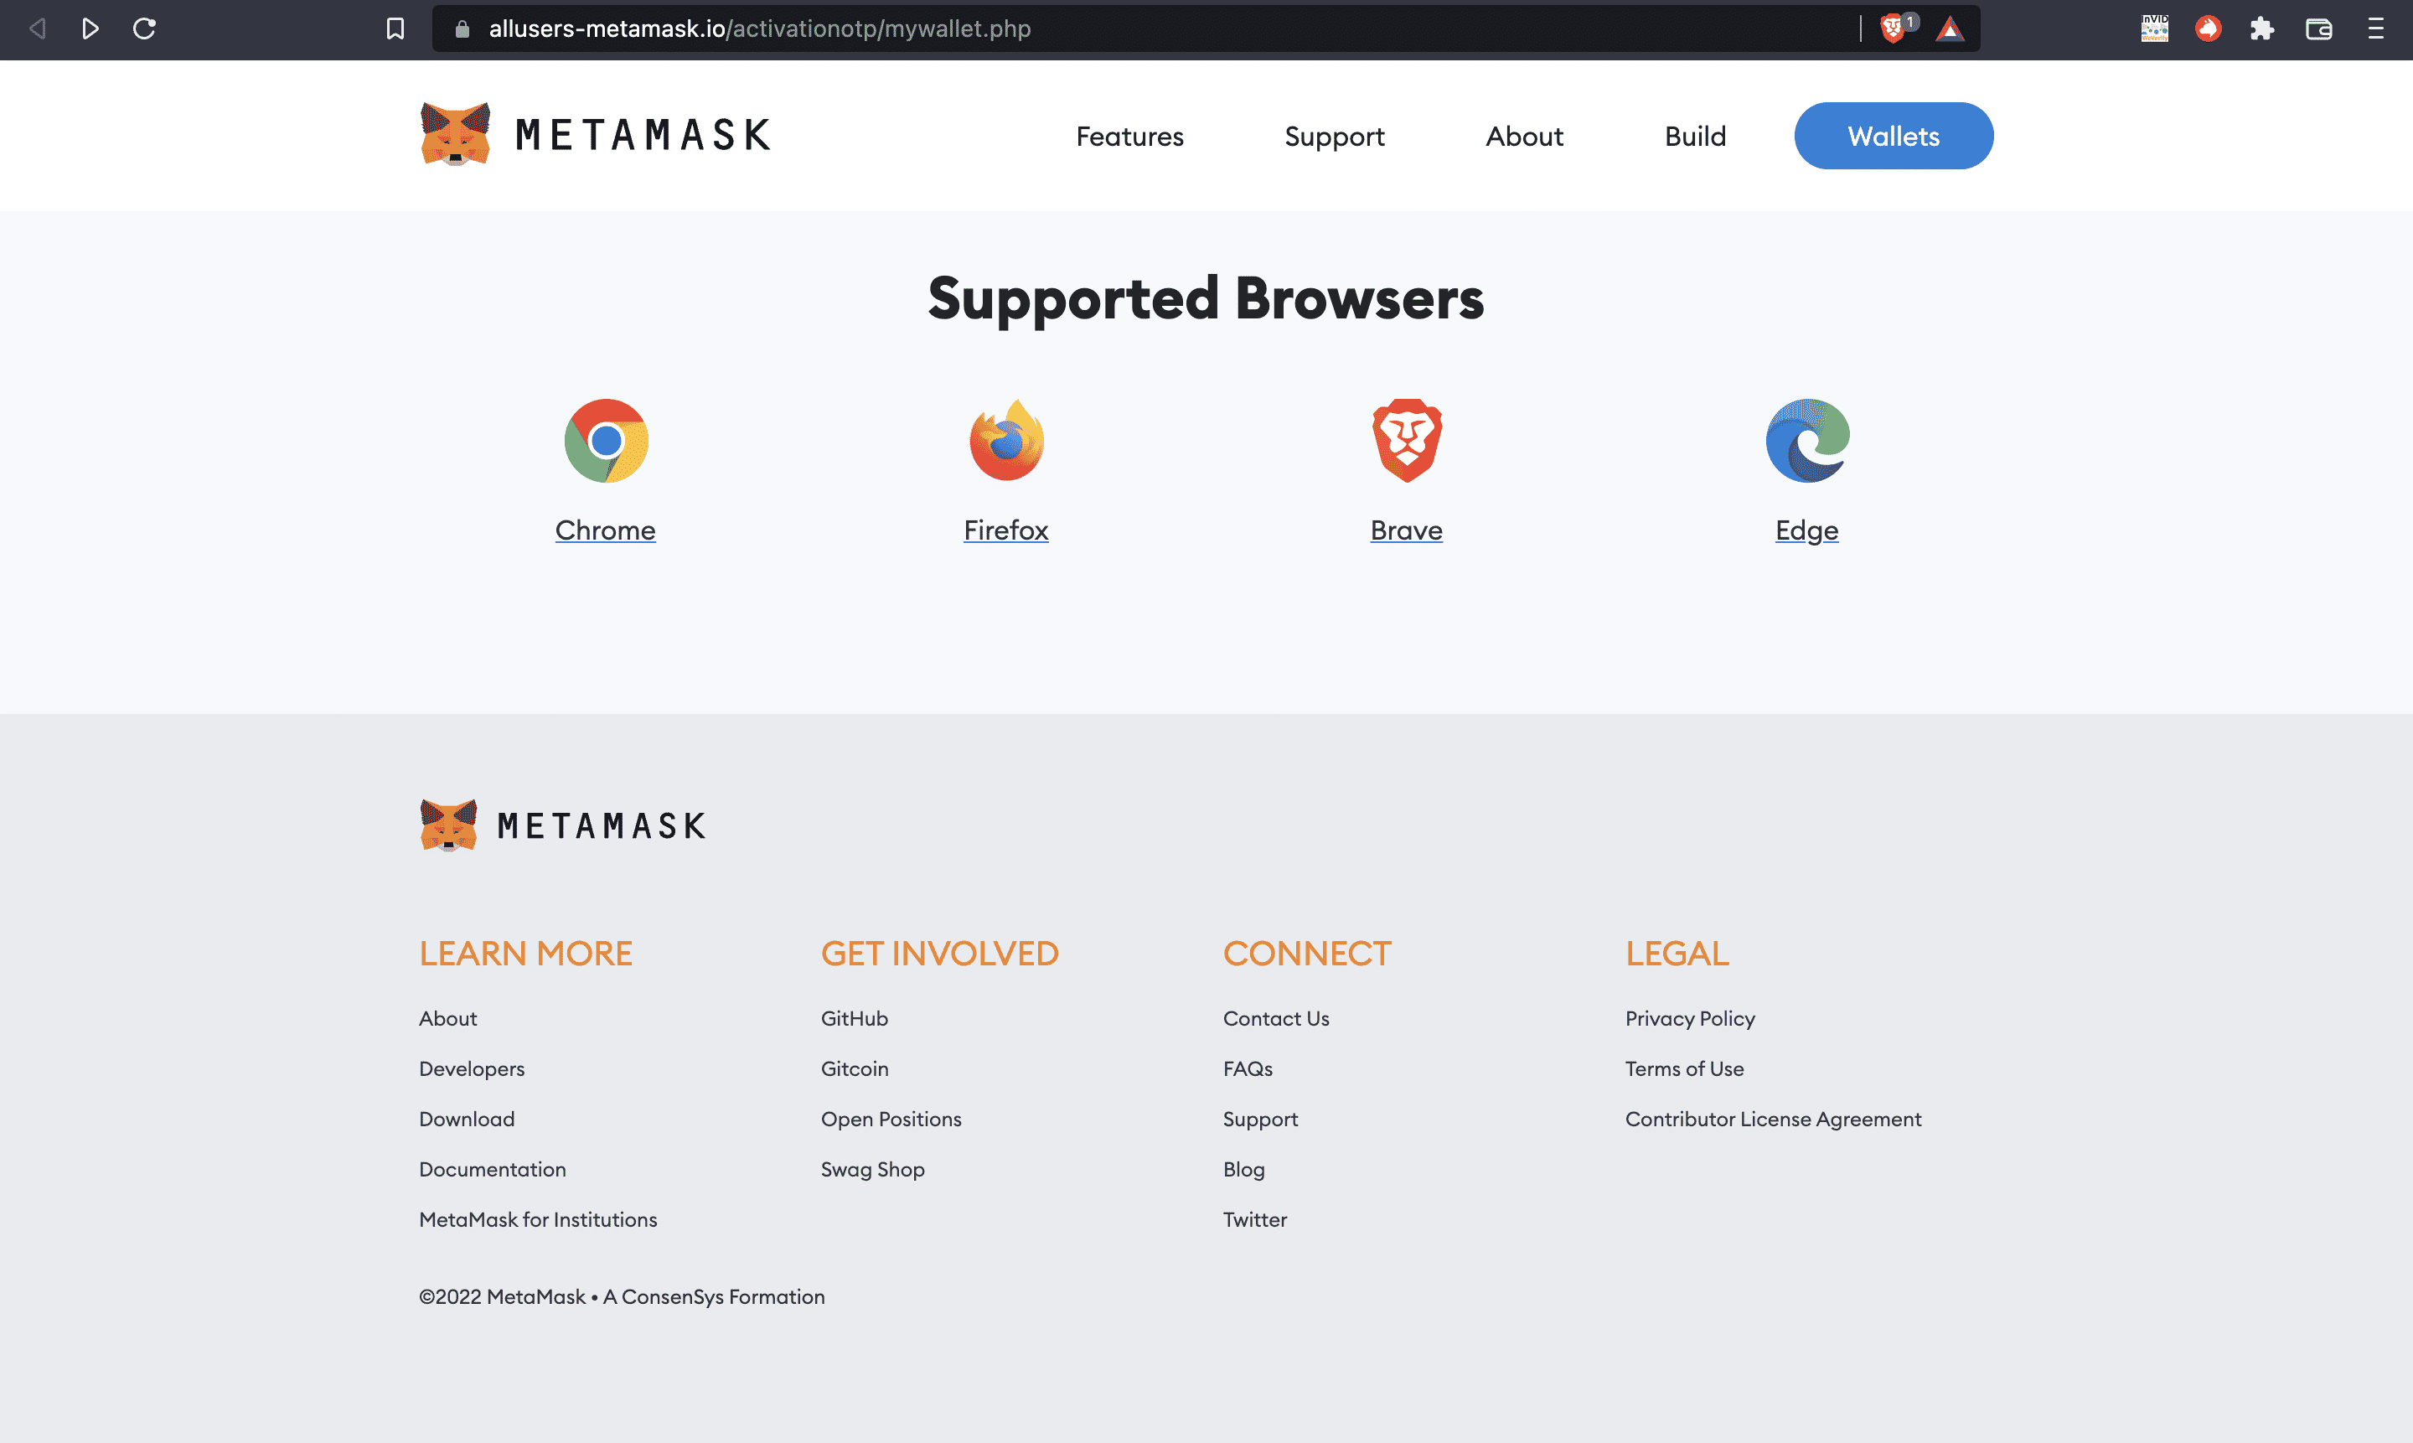
Task: Reload the page with the refresh icon
Action: pyautogui.click(x=145, y=29)
